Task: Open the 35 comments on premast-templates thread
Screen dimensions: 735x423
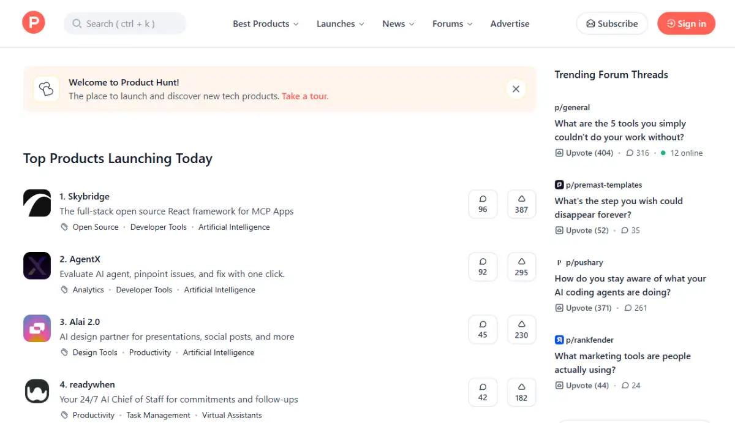Action: pos(630,231)
